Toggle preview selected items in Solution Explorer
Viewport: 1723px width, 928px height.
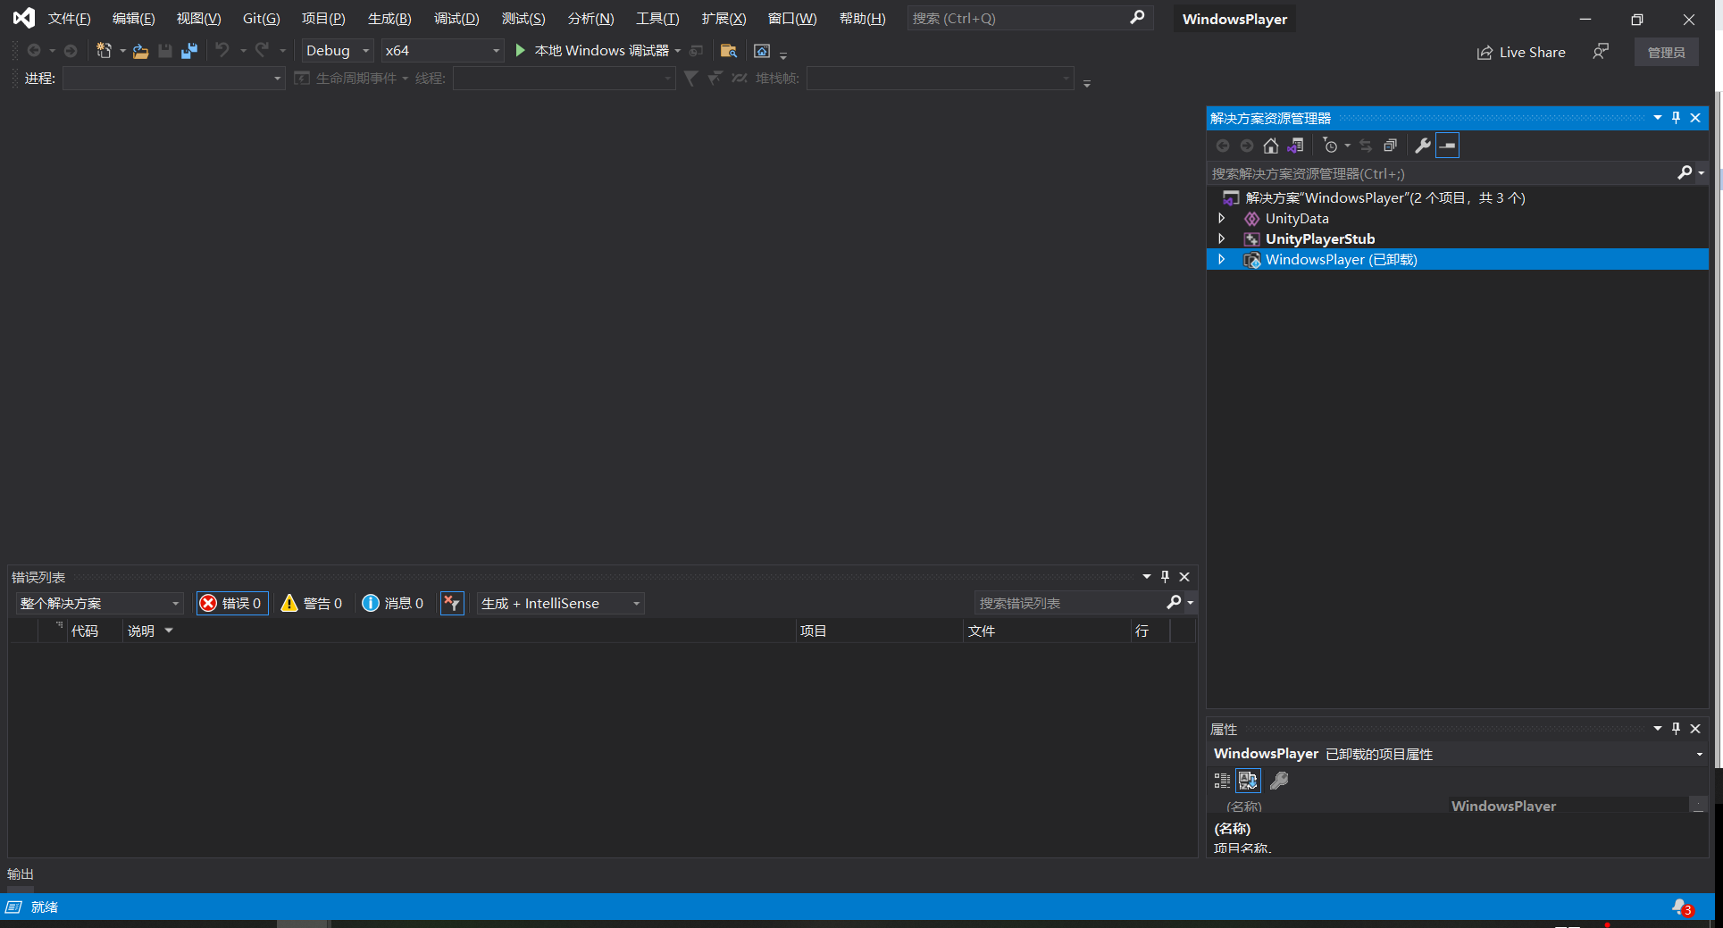point(1448,146)
